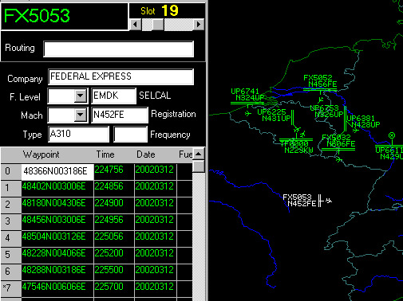
Task: Decrease slot with left arrow
Action: 136,25
